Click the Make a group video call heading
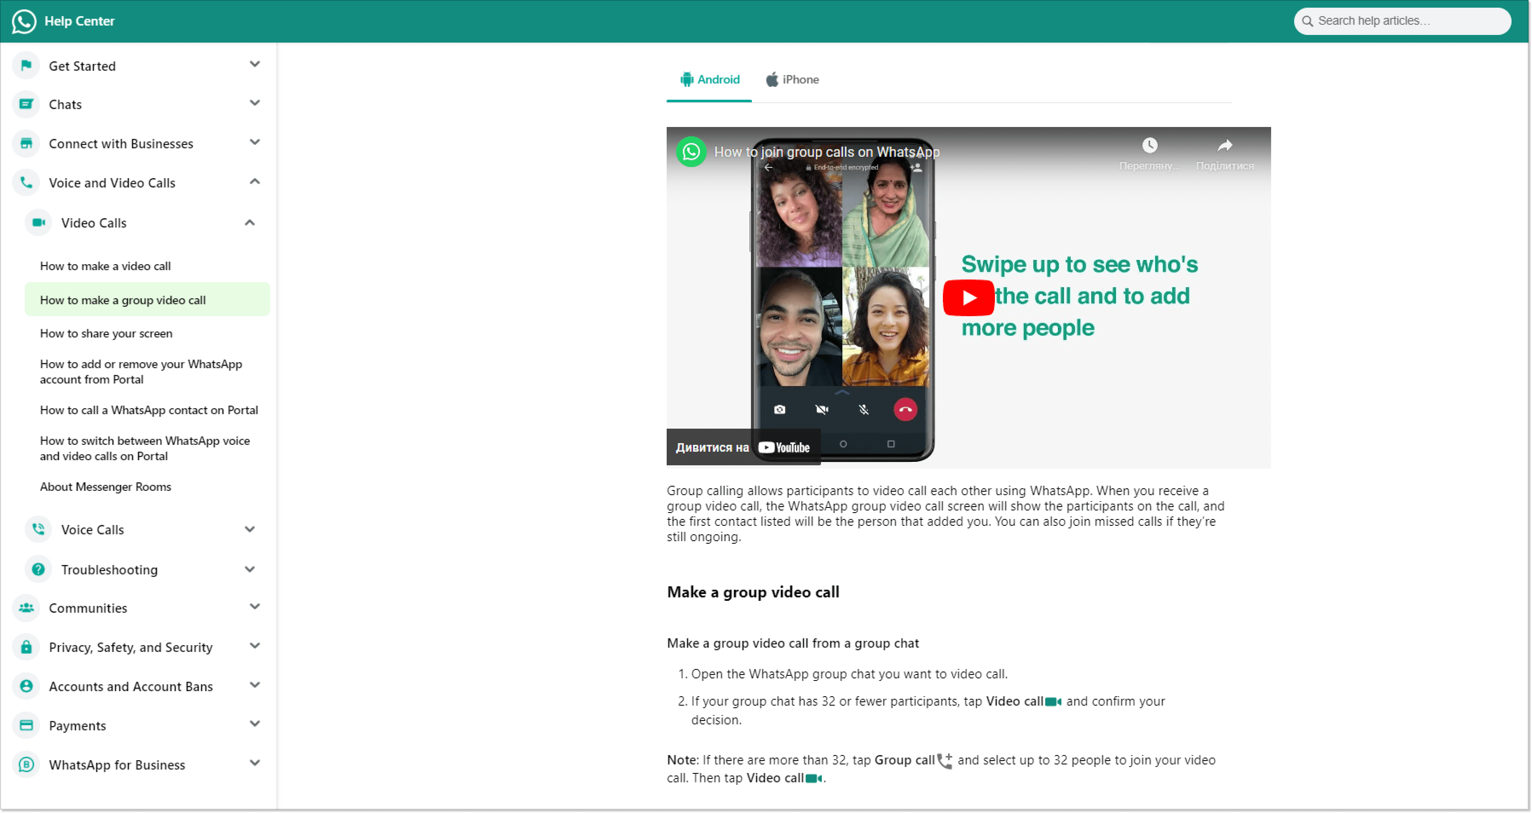This screenshot has width=1532, height=813. point(753,593)
